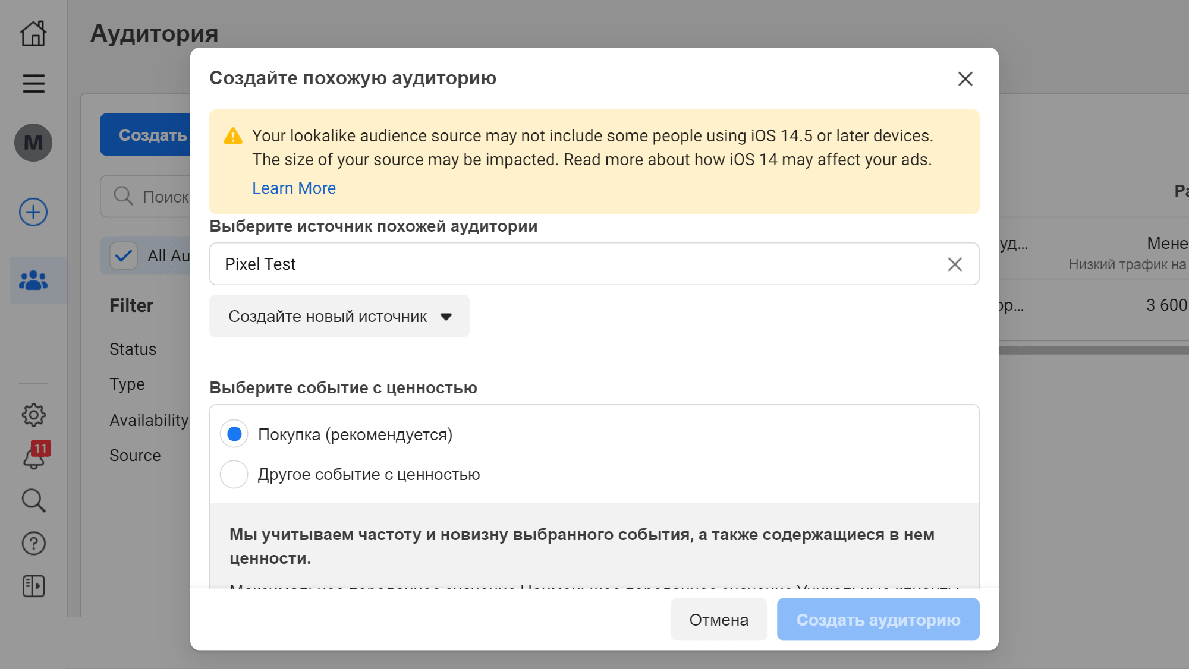The height and width of the screenshot is (669, 1189).
Task: Open источник похожей аудитории selector
Action: click(594, 264)
